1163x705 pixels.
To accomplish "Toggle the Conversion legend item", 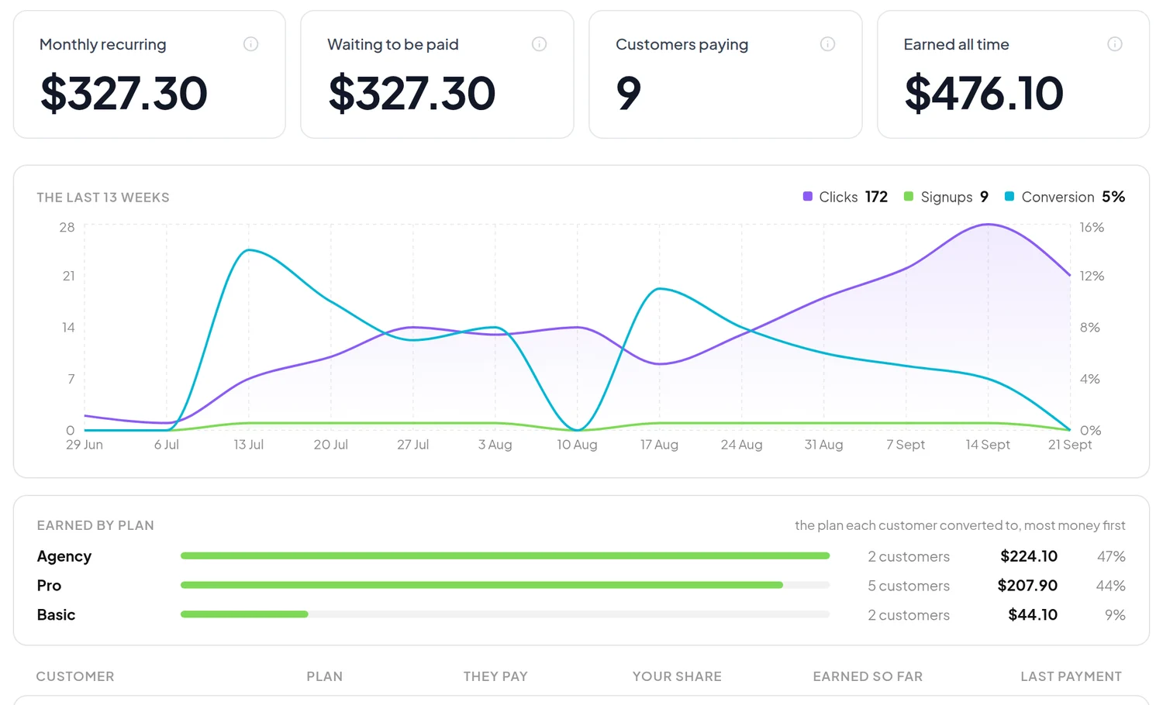I will click(1065, 197).
